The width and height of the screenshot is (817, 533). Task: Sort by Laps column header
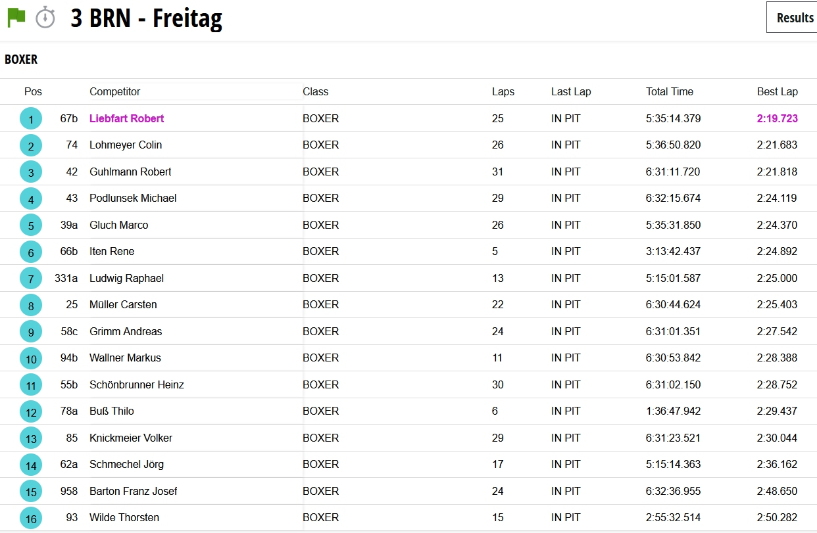point(503,92)
